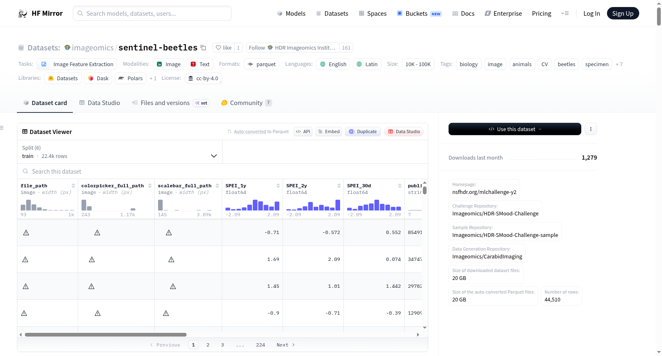Viewport: 662px width, 356px height.
Task: Click the xet storage badge
Action: tap(201, 103)
